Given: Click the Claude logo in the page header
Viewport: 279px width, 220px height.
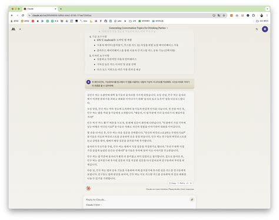Looking at the screenshot, I should coord(14,29).
